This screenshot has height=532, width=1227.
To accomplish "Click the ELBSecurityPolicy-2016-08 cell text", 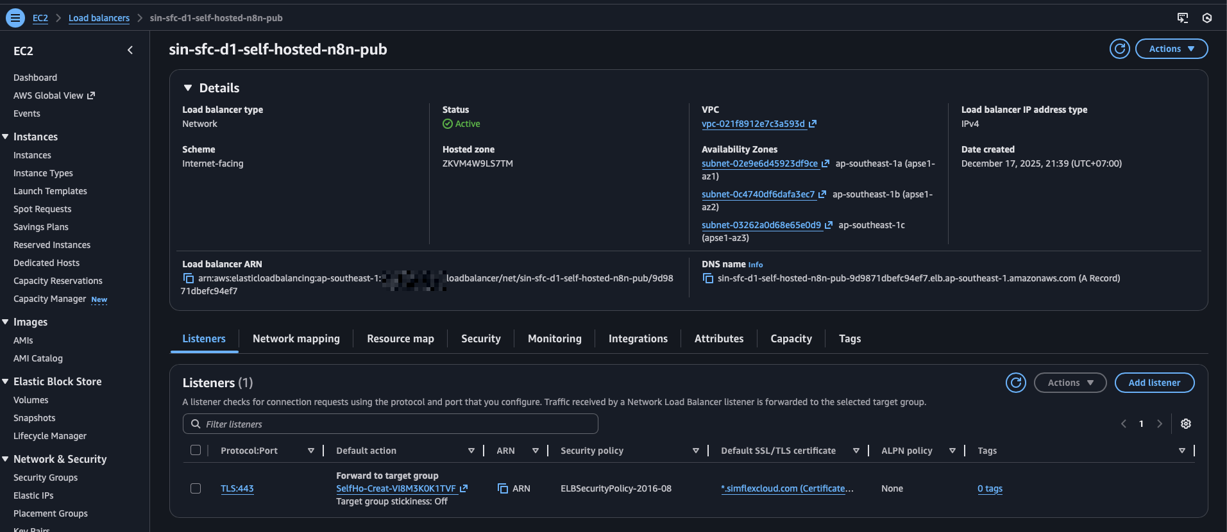I will [616, 488].
